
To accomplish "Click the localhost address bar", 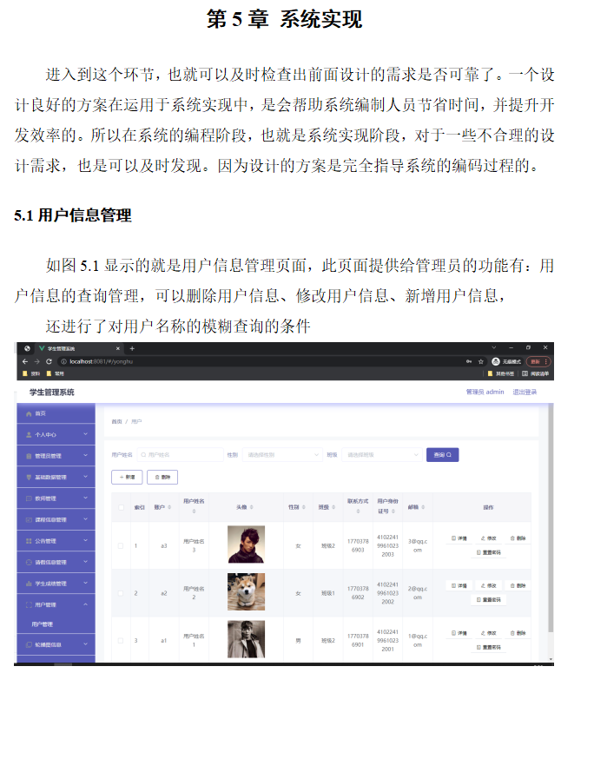I will point(261,361).
